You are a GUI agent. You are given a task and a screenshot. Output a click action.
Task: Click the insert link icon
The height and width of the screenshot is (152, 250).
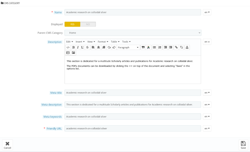click(x=176, y=47)
